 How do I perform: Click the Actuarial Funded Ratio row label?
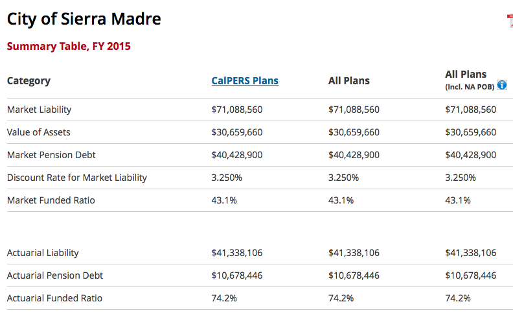coord(54,298)
